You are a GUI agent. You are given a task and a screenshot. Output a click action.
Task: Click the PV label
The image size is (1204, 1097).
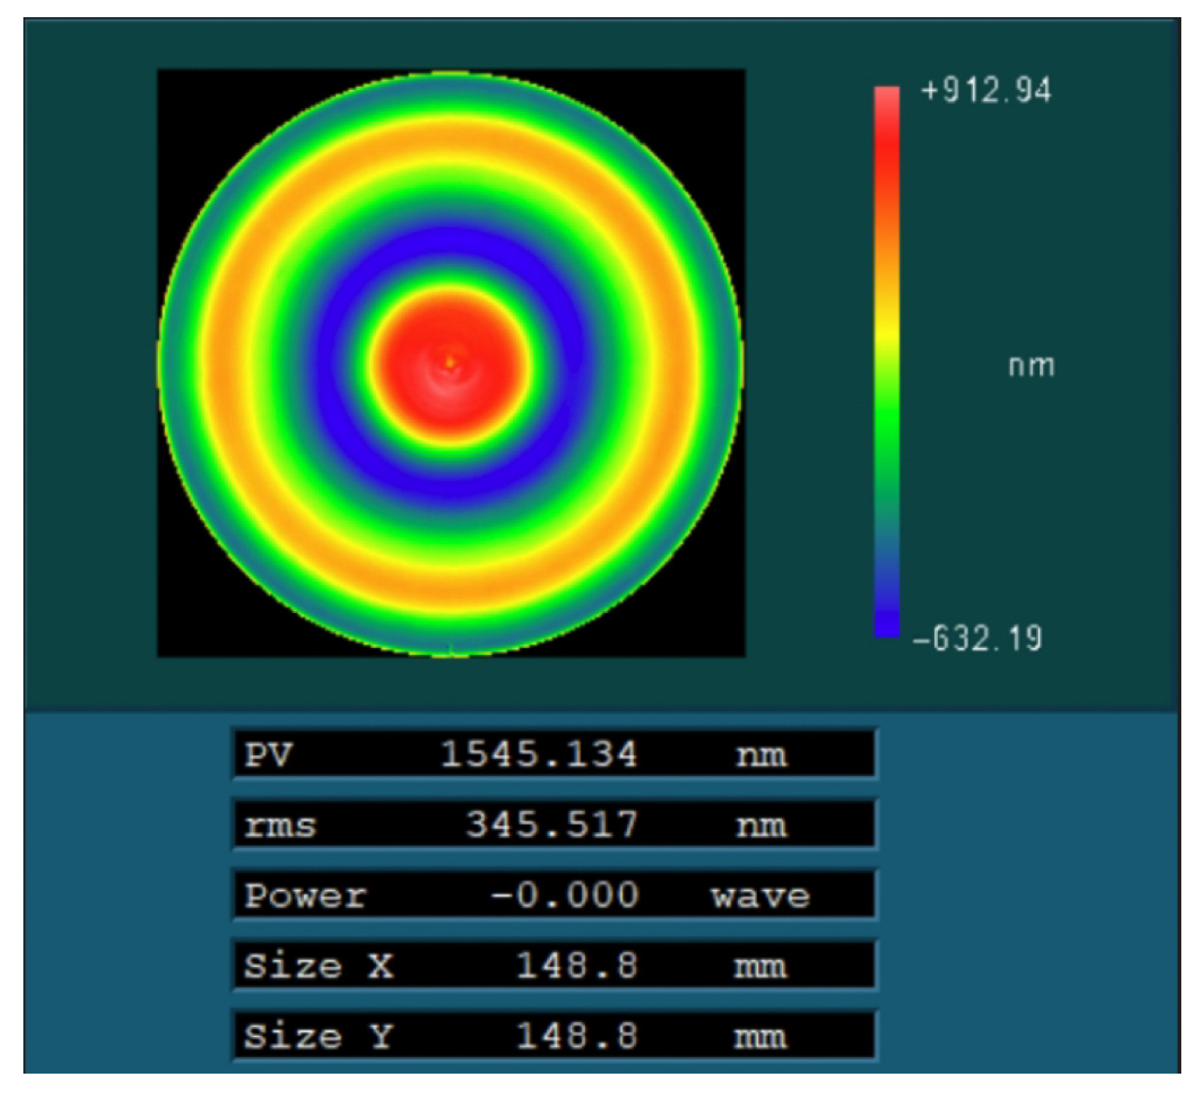click(x=268, y=755)
